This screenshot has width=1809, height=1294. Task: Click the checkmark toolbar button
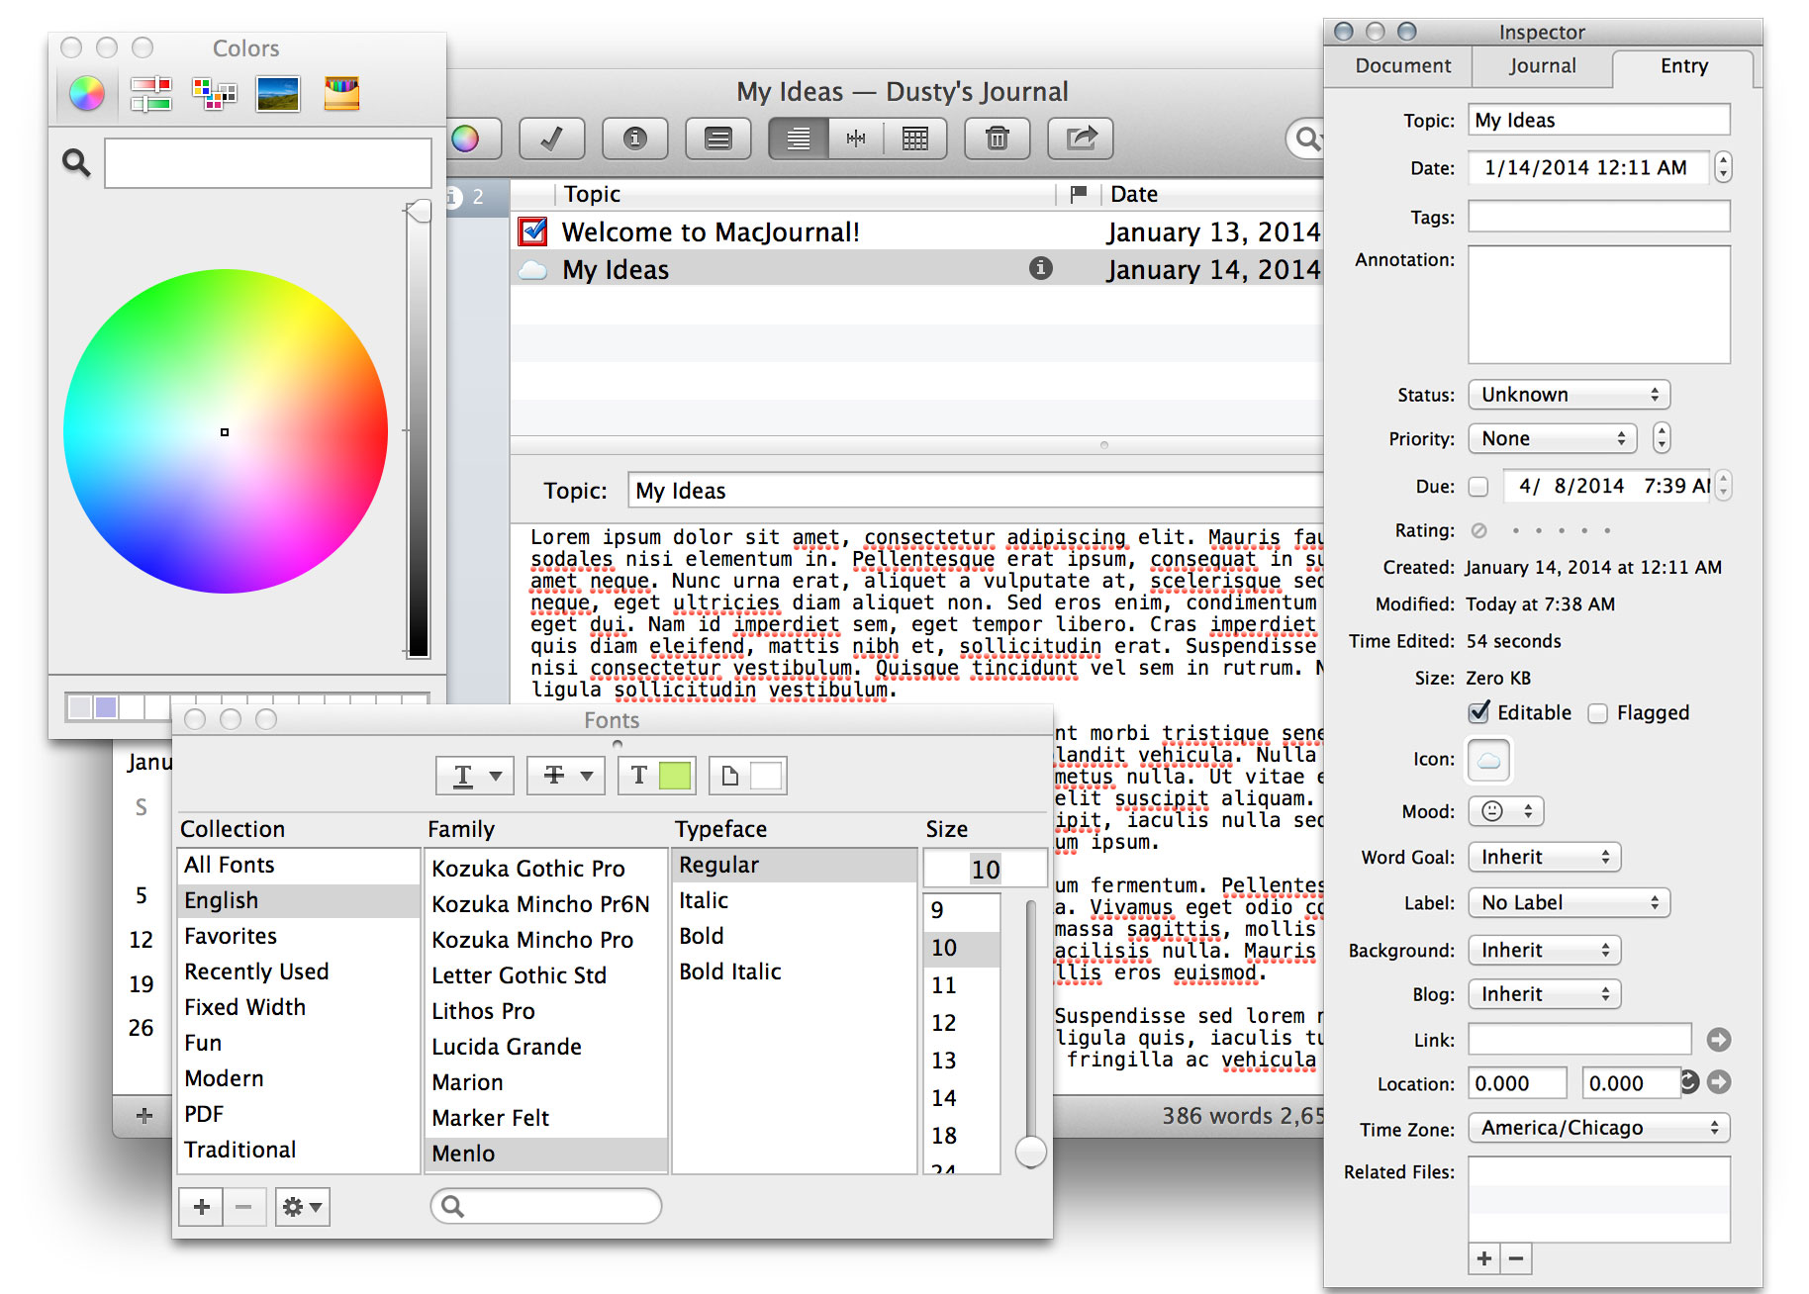(551, 139)
